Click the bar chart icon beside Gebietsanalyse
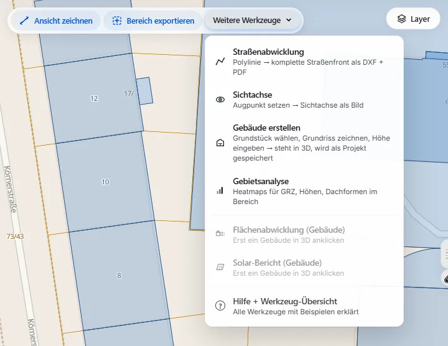The width and height of the screenshot is (448, 346). (x=220, y=190)
